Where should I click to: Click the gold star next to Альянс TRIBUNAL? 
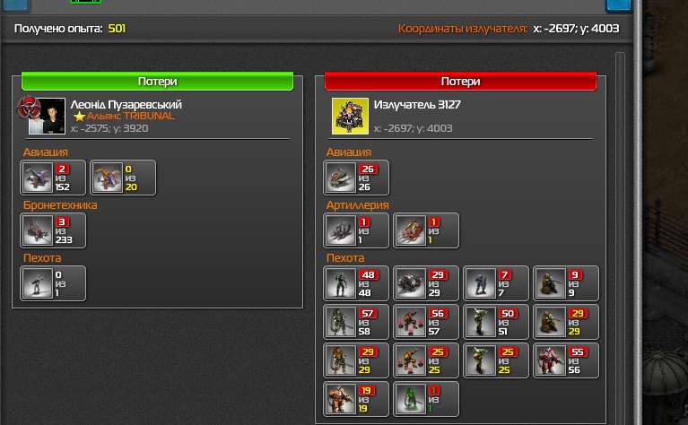click(80, 117)
